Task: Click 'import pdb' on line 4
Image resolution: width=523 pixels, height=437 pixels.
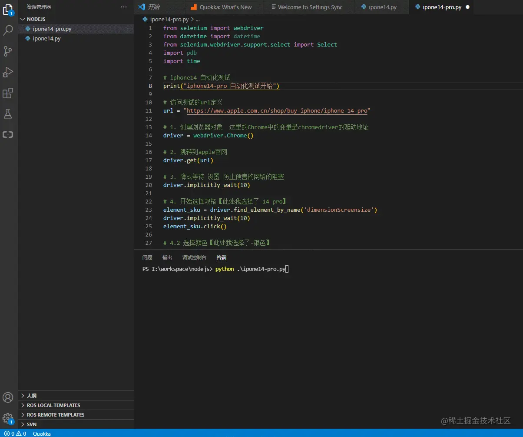Action: pyautogui.click(x=180, y=53)
